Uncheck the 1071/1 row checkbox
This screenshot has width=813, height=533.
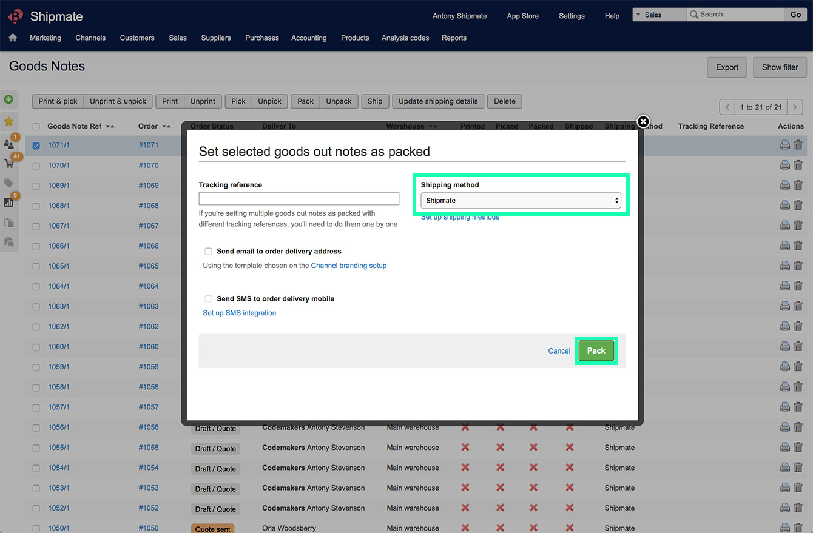(x=36, y=146)
